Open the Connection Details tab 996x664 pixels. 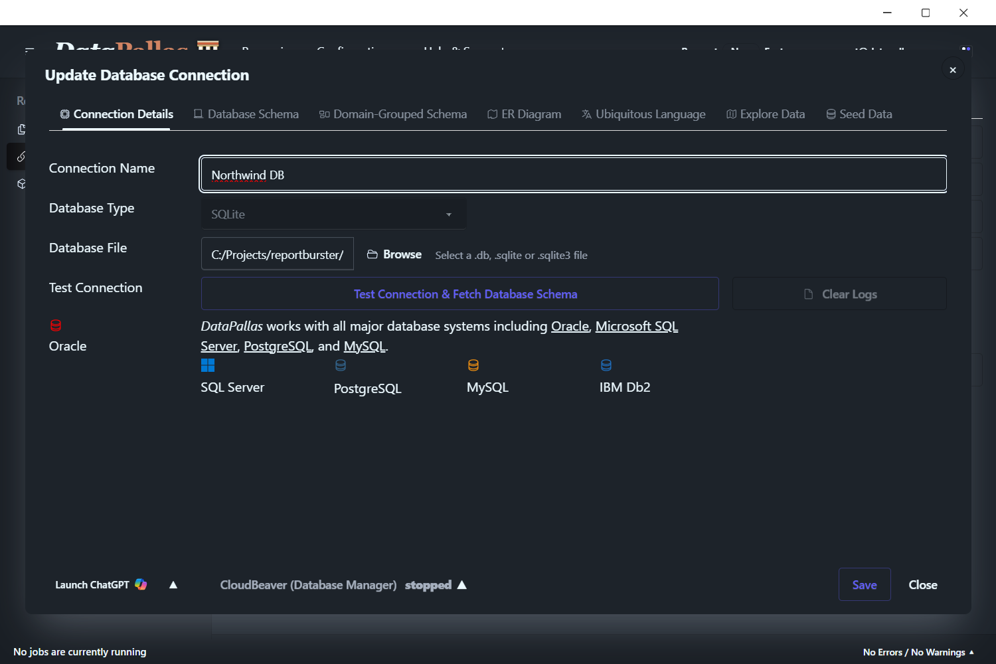116,114
